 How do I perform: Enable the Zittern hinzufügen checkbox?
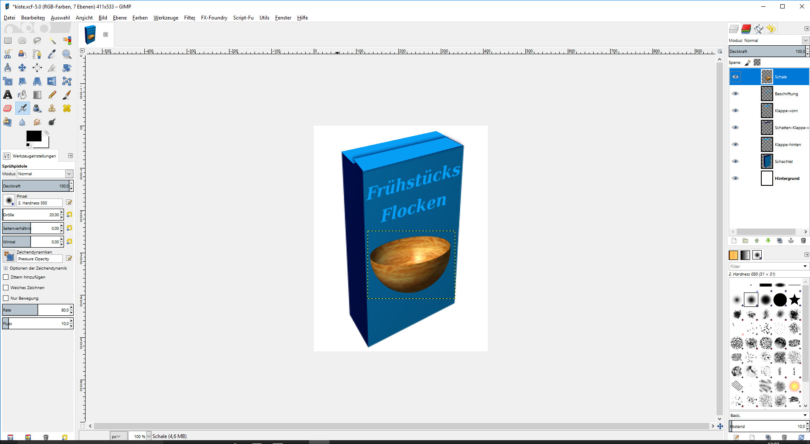[x=6, y=277]
